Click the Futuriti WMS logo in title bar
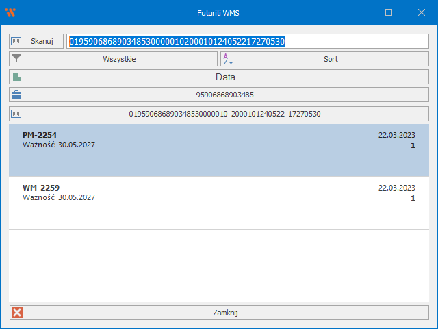Image resolution: width=438 pixels, height=329 pixels. 10,12
